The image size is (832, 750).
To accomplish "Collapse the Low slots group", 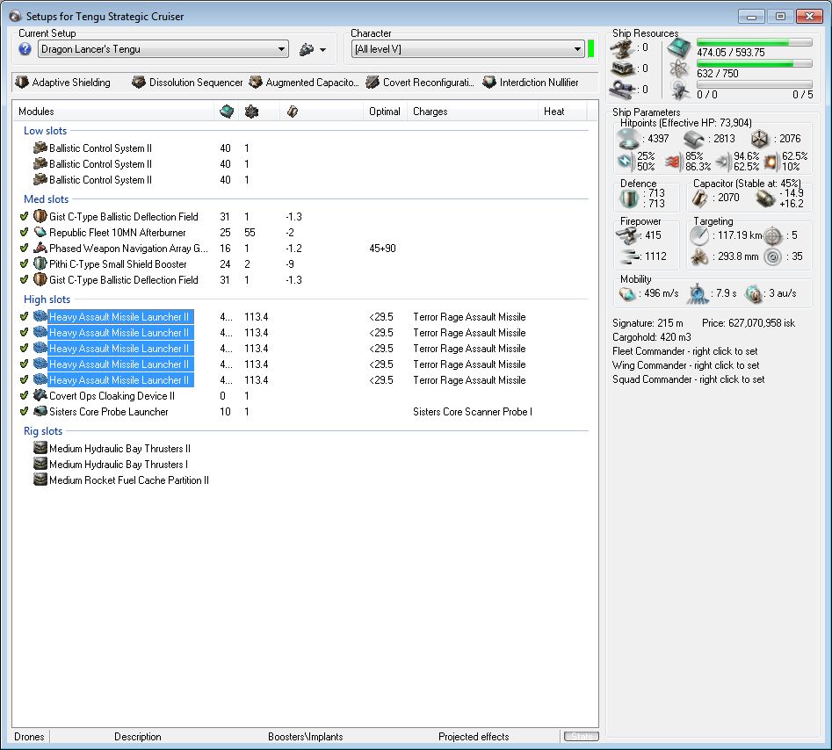I will pos(45,131).
